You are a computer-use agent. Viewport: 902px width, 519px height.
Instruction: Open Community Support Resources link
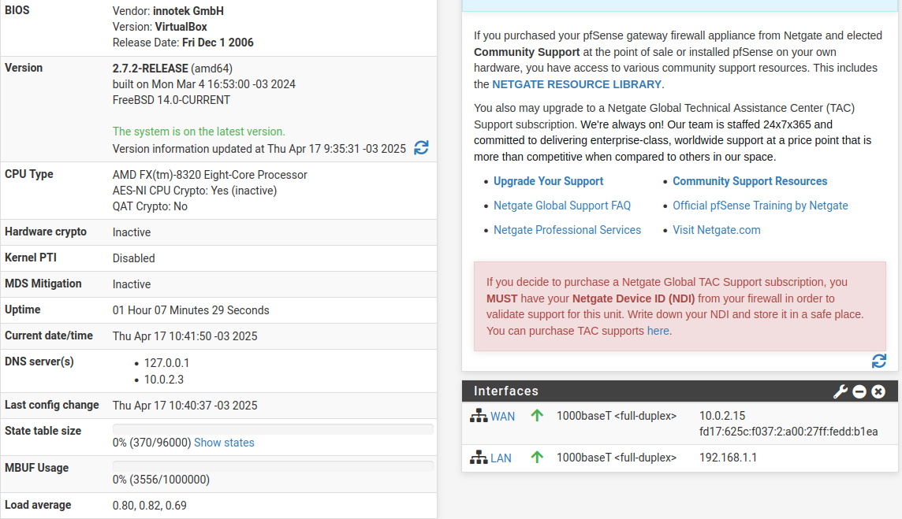pyautogui.click(x=750, y=181)
